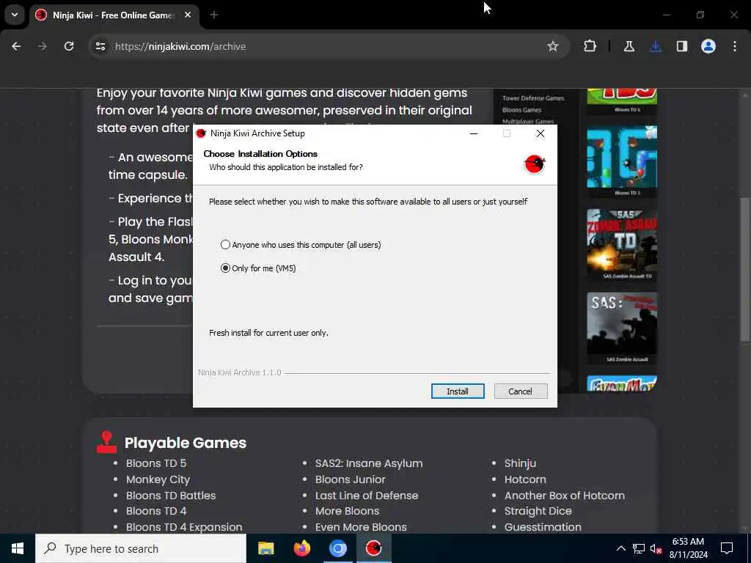Image resolution: width=751 pixels, height=563 pixels.
Task: Open the taskbar clock and date
Action: click(x=688, y=548)
